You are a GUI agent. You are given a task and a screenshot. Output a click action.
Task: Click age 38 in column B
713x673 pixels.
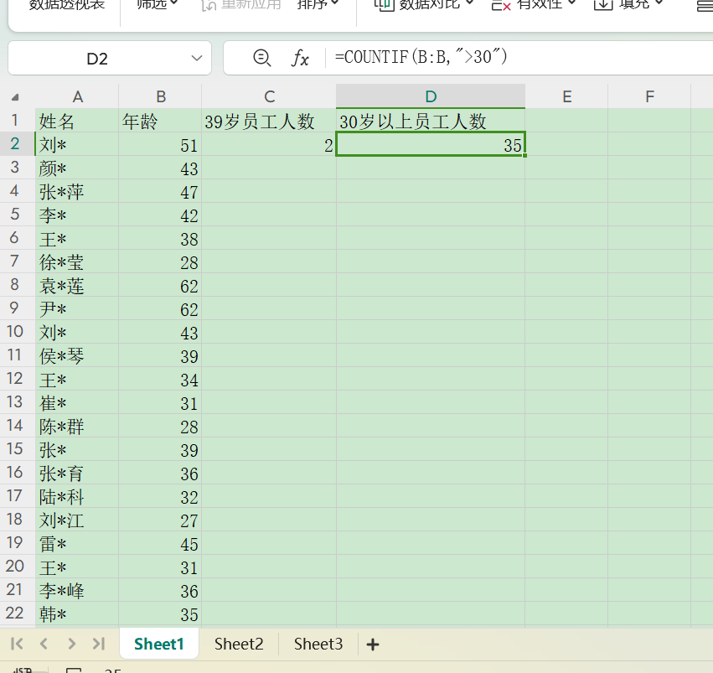coord(189,239)
